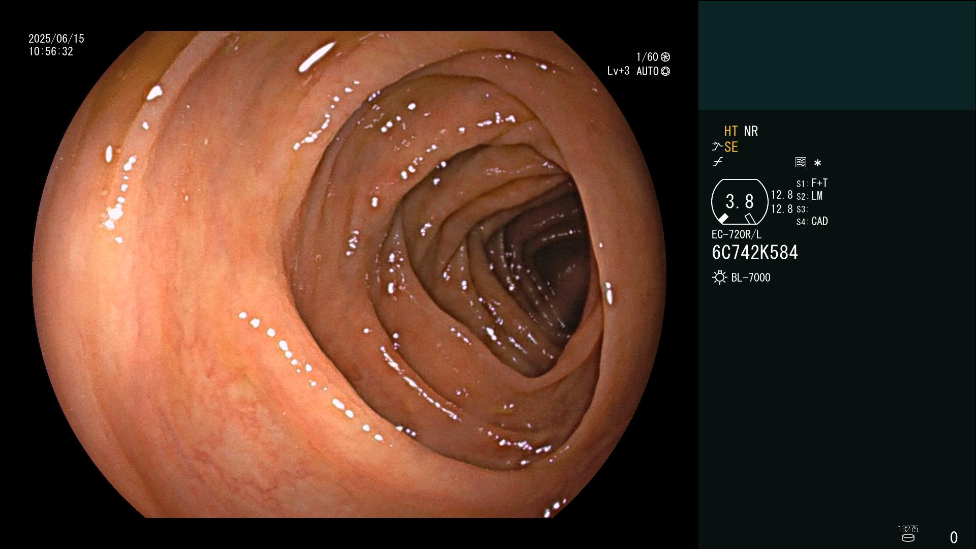Click the empty teal panel above HT NR
This screenshot has height=549, width=976.
[837, 55]
